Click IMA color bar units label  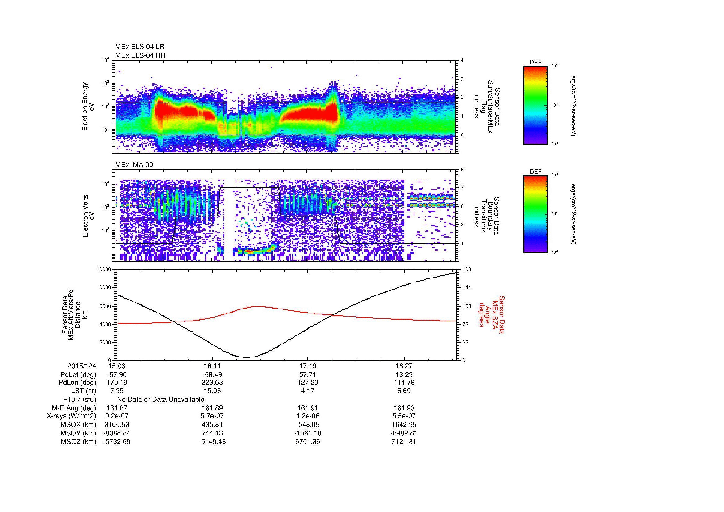pos(574,215)
